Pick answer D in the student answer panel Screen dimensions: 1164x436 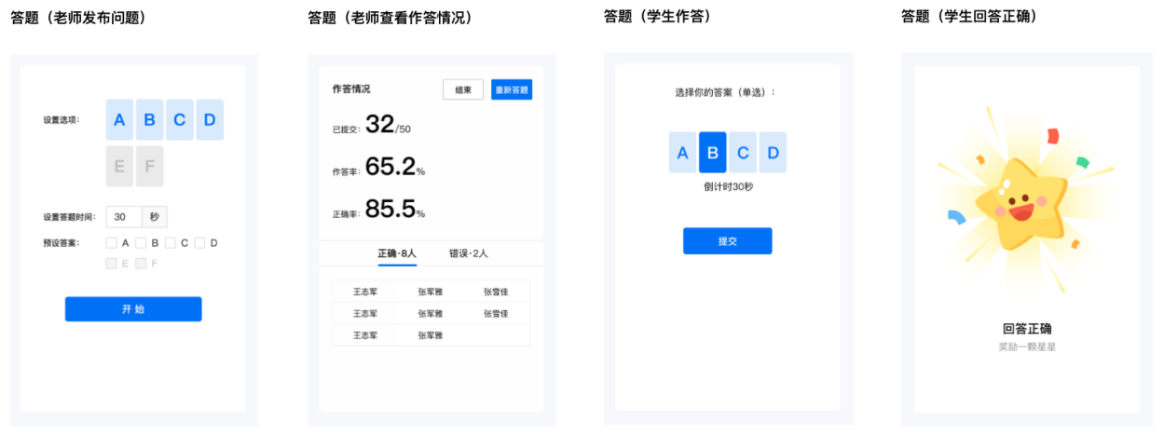pyautogui.click(x=773, y=153)
